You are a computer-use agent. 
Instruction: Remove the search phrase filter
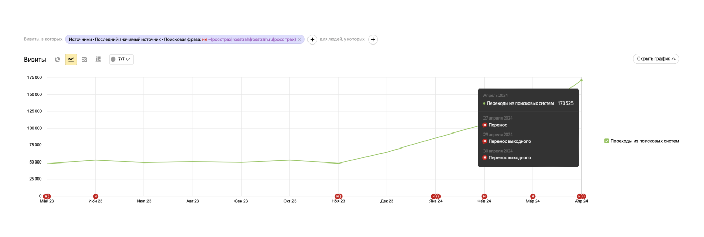[299, 39]
